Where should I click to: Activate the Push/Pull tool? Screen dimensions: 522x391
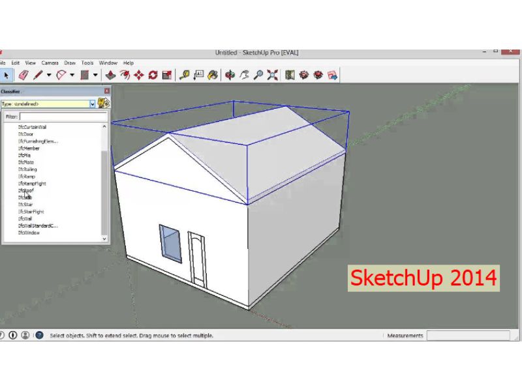point(111,75)
